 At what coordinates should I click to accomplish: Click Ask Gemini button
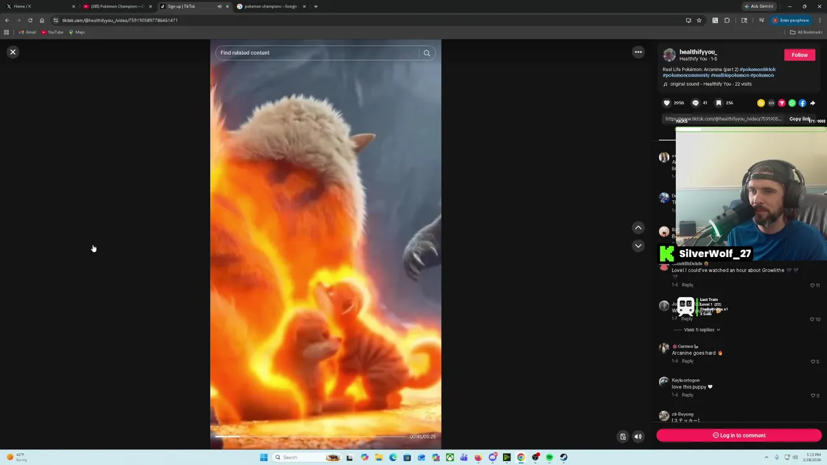759,6
